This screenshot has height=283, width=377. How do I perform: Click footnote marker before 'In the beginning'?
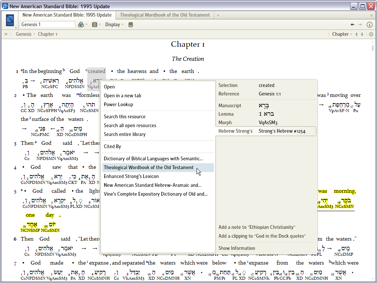coord(22,70)
